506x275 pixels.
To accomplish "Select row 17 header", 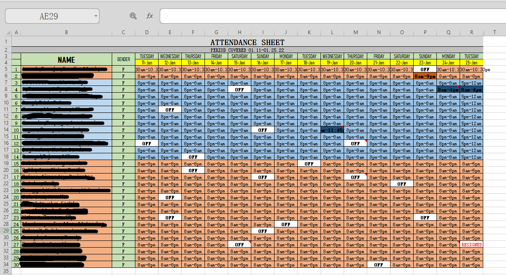I will click(x=6, y=150).
